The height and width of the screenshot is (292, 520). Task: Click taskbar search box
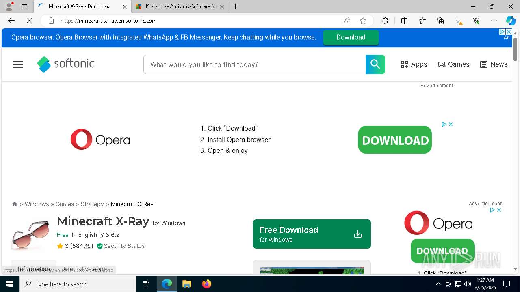pos(78,284)
